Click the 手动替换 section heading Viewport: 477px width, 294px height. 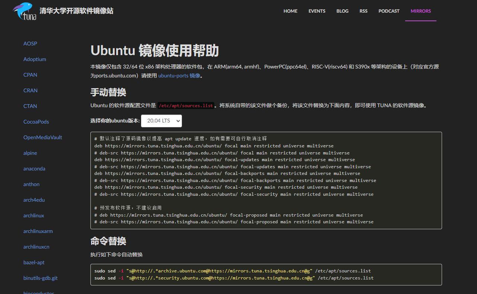point(108,92)
